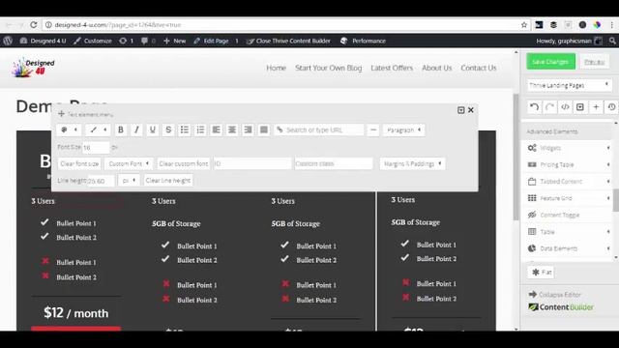Click the plus add icon in sidebar

point(596,107)
